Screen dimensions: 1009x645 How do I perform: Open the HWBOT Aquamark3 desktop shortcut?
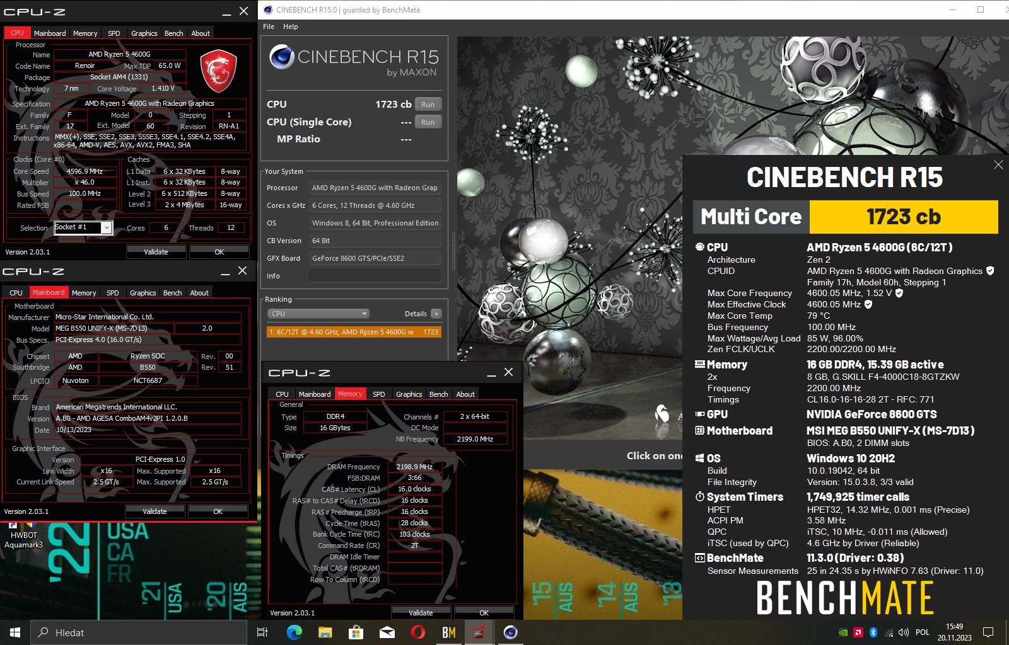coord(24,534)
